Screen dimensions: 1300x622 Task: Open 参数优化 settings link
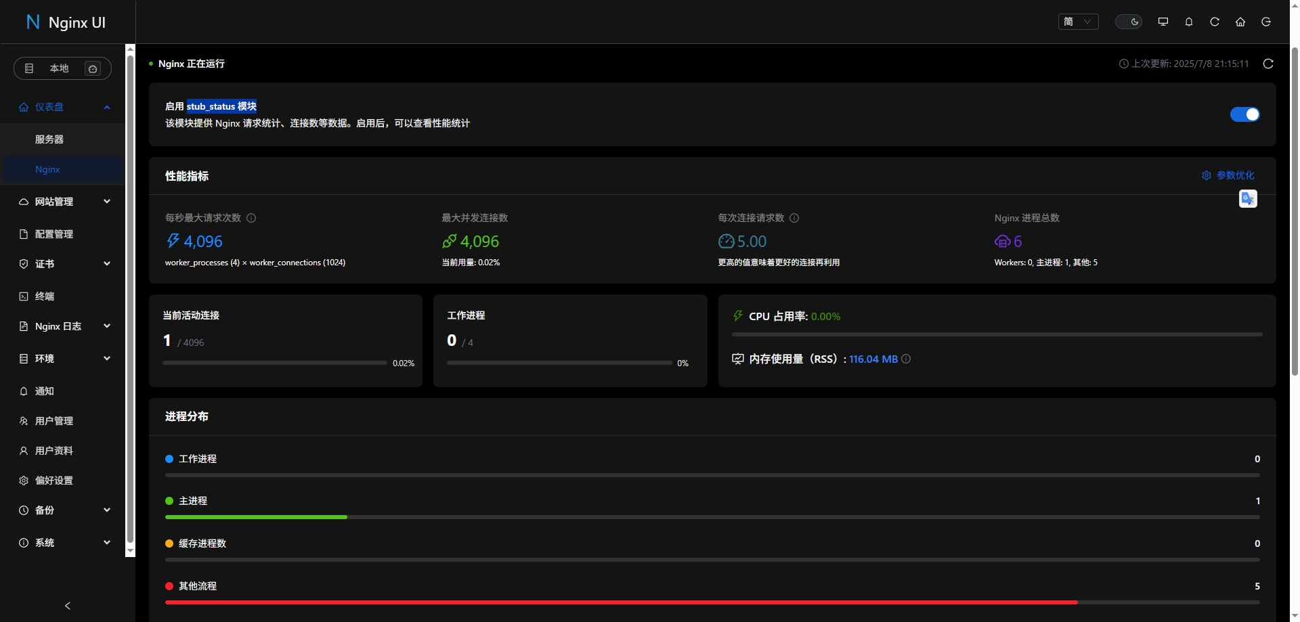[1228, 175]
